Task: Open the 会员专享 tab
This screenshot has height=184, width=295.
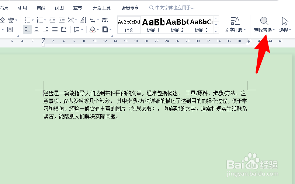Action: [130, 8]
